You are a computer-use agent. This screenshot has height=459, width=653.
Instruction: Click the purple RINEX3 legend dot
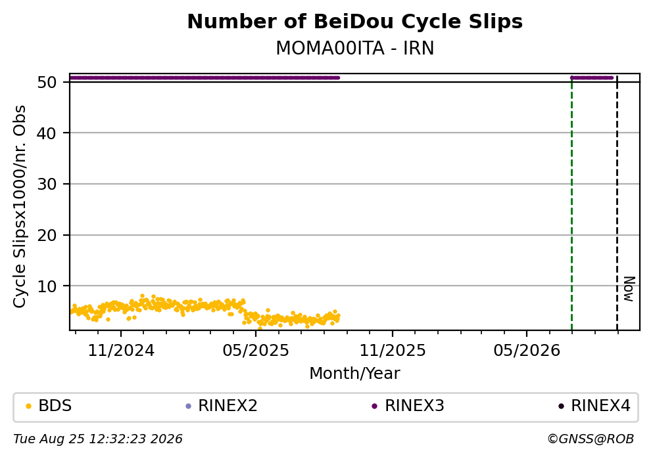pos(374,406)
